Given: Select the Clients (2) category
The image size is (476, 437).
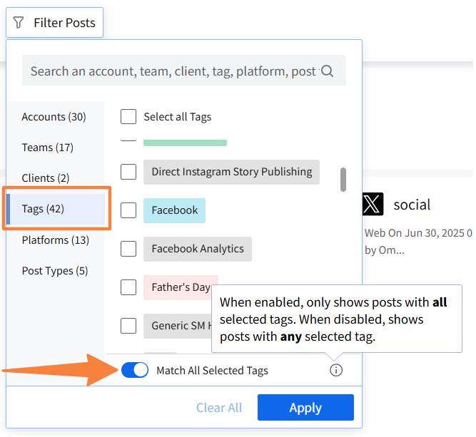Looking at the screenshot, I should (47, 178).
